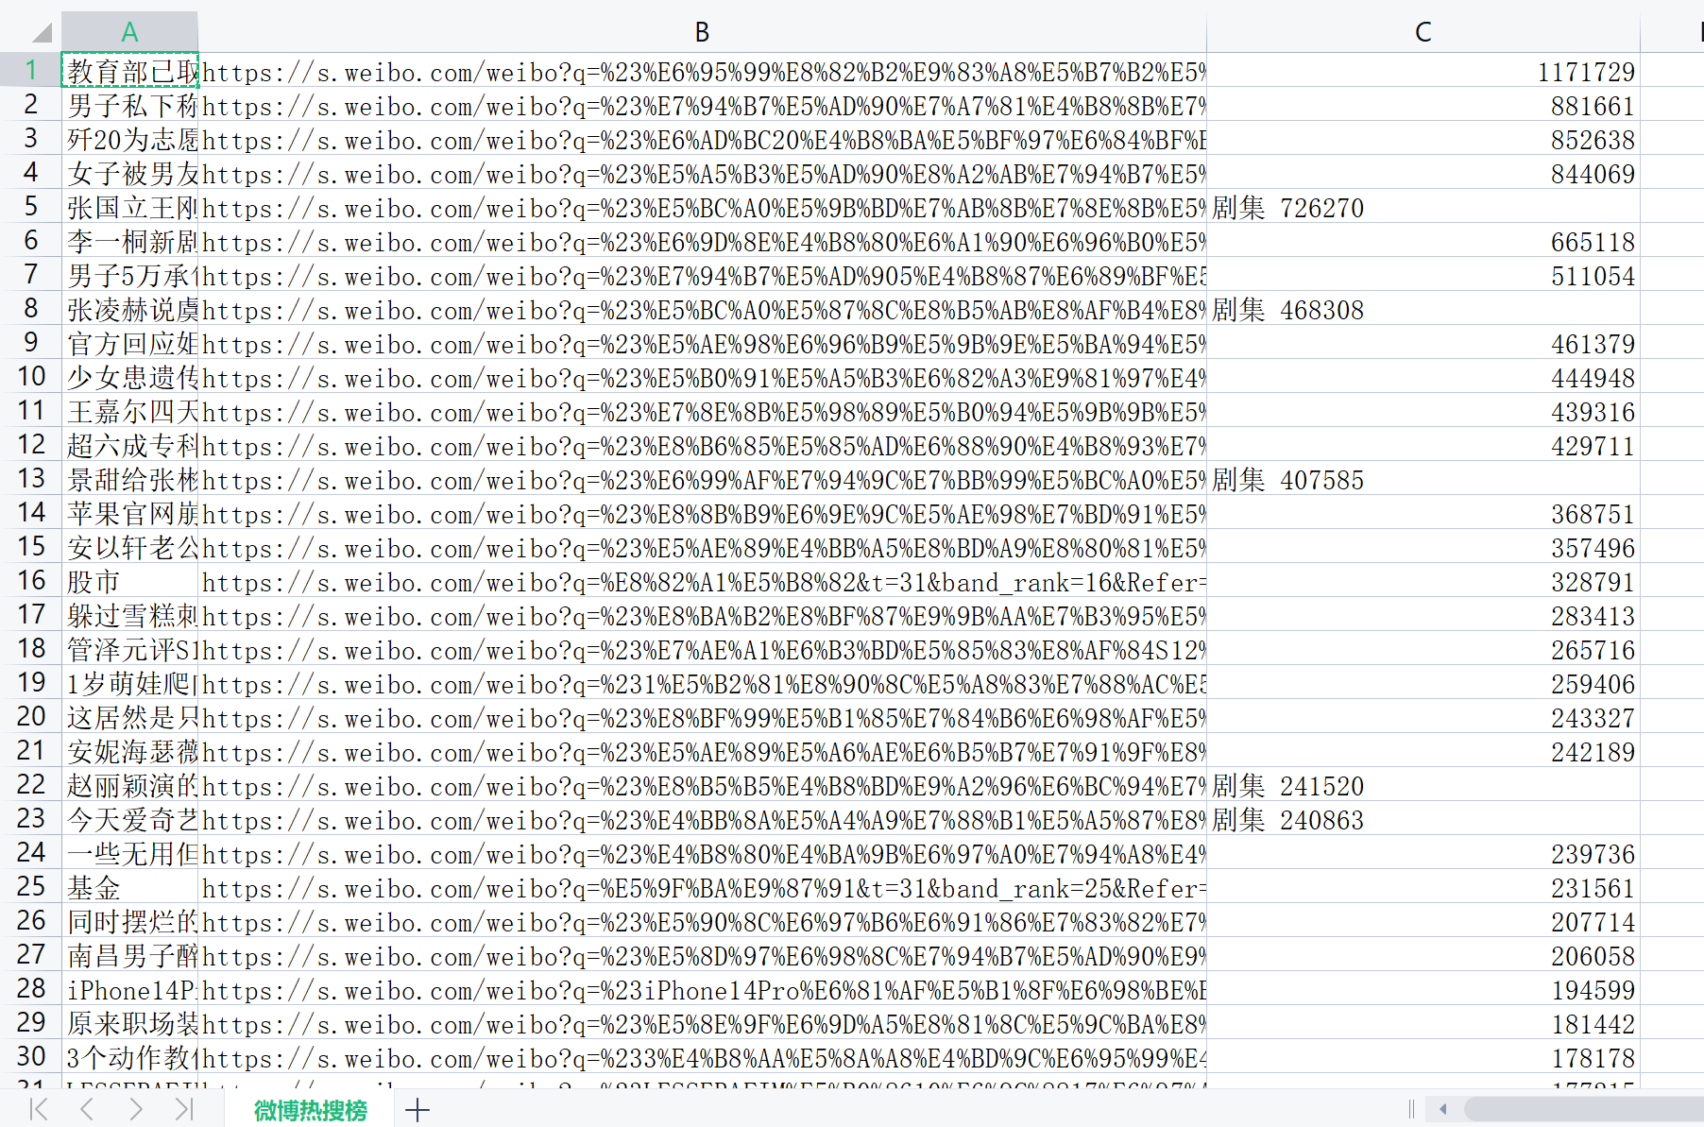This screenshot has width=1704, height=1127.
Task: Select cell starting with 张国立王刚
Action: (130, 207)
